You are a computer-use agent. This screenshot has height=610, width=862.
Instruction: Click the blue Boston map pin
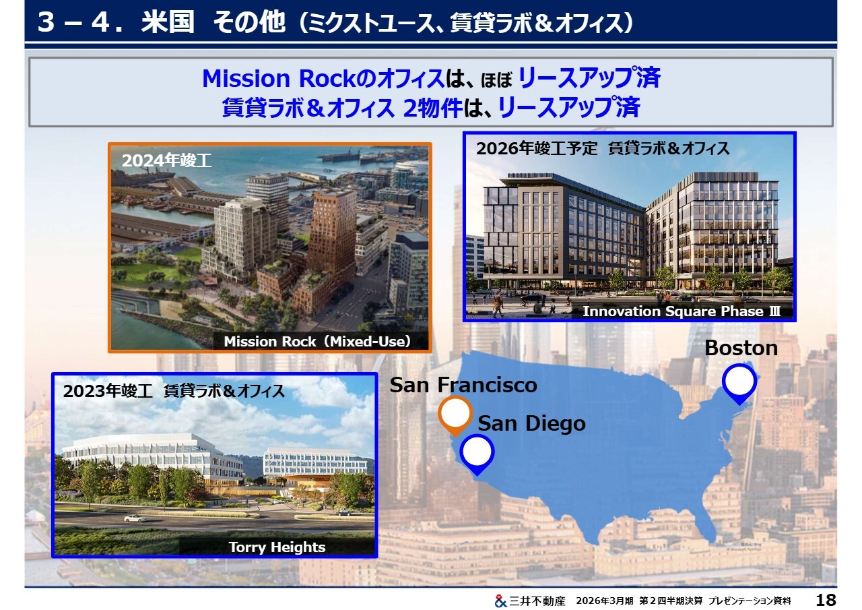click(739, 382)
